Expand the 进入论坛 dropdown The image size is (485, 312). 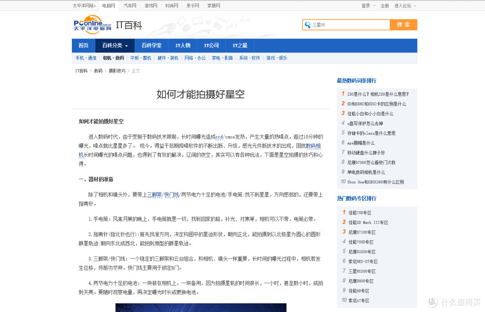coord(405,5)
